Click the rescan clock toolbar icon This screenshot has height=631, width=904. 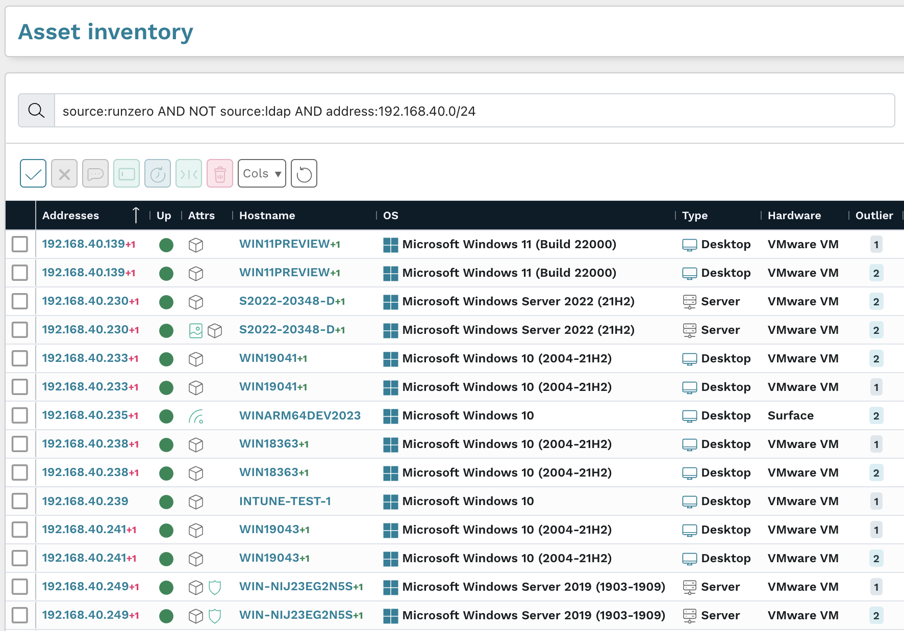158,173
